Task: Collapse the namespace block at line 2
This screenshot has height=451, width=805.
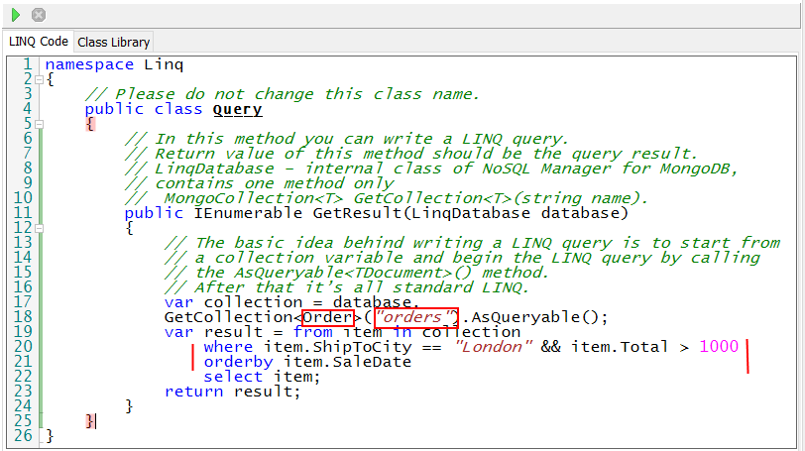Action: coord(39,79)
